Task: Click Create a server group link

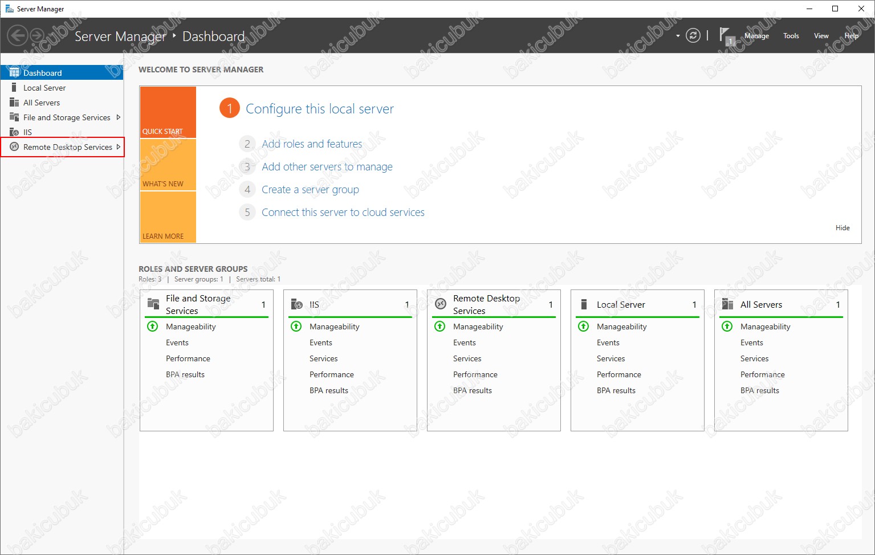Action: click(x=310, y=190)
